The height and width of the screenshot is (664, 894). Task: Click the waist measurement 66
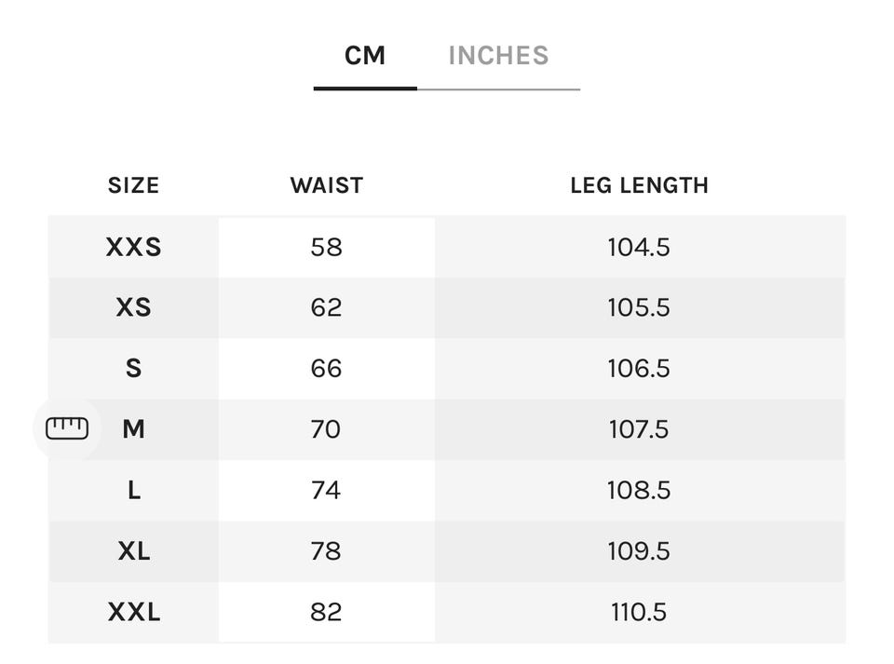[x=326, y=368]
